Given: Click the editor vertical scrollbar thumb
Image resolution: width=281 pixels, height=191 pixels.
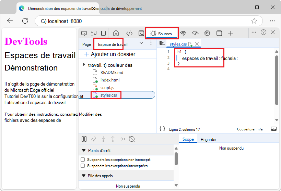Looking at the screenshot, I should 277,80.
